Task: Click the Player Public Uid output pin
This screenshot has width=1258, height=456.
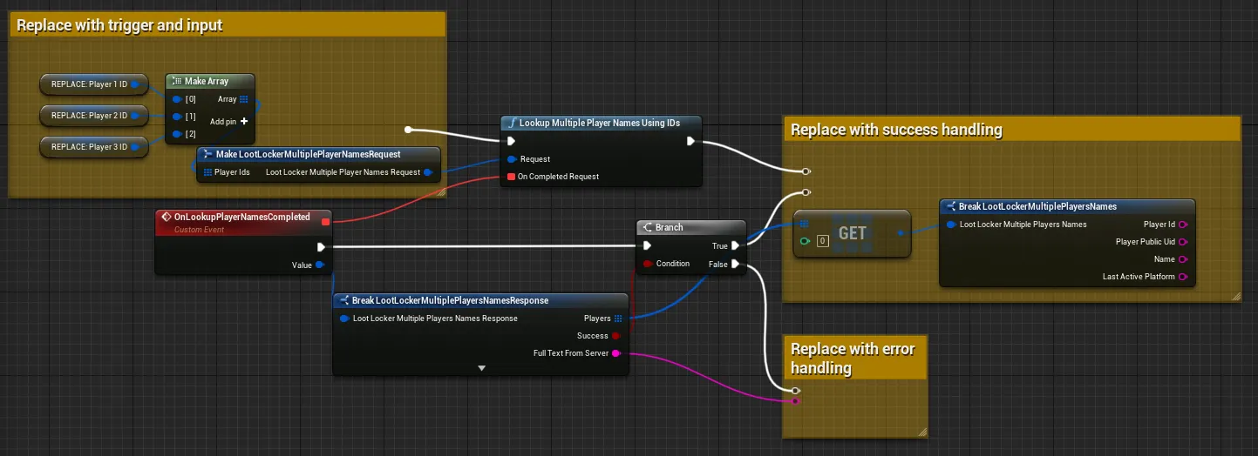Action: pos(1184,242)
